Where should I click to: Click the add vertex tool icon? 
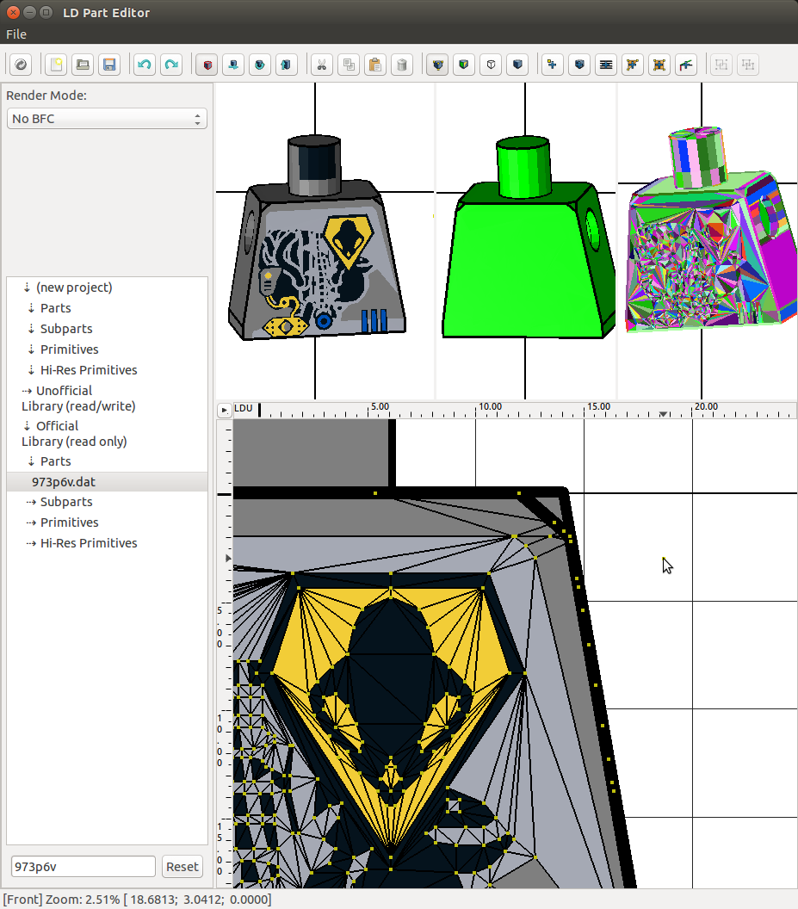[553, 65]
